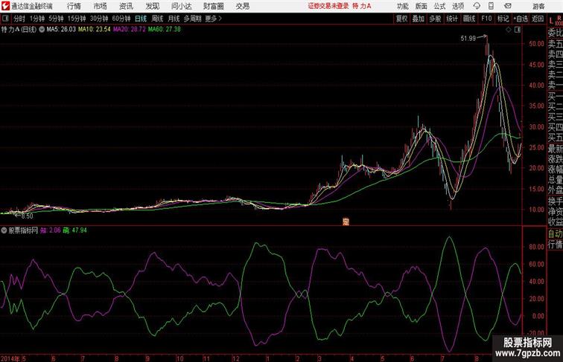Switch to the 分时 chart period

19,19
